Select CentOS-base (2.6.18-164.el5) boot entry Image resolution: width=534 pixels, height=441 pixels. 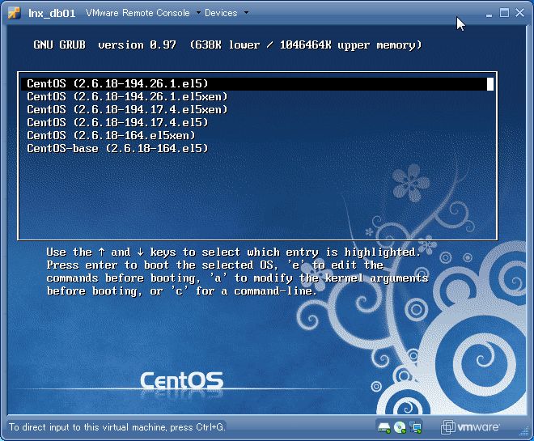tap(257, 148)
